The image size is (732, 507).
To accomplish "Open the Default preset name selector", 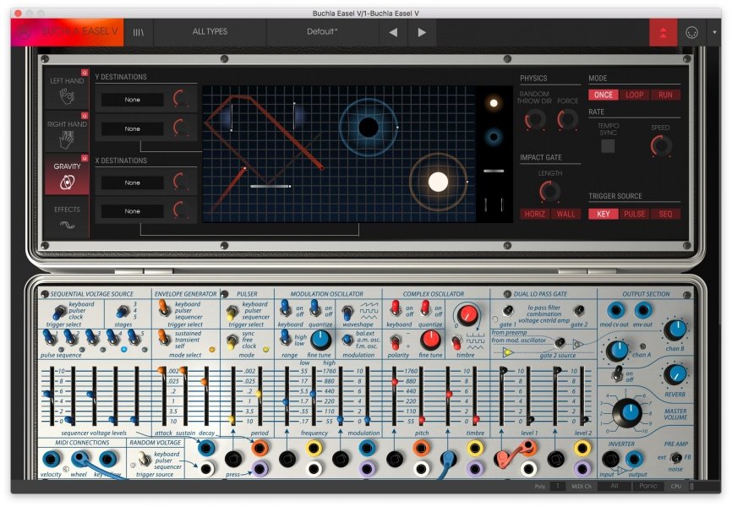I will pos(322,32).
